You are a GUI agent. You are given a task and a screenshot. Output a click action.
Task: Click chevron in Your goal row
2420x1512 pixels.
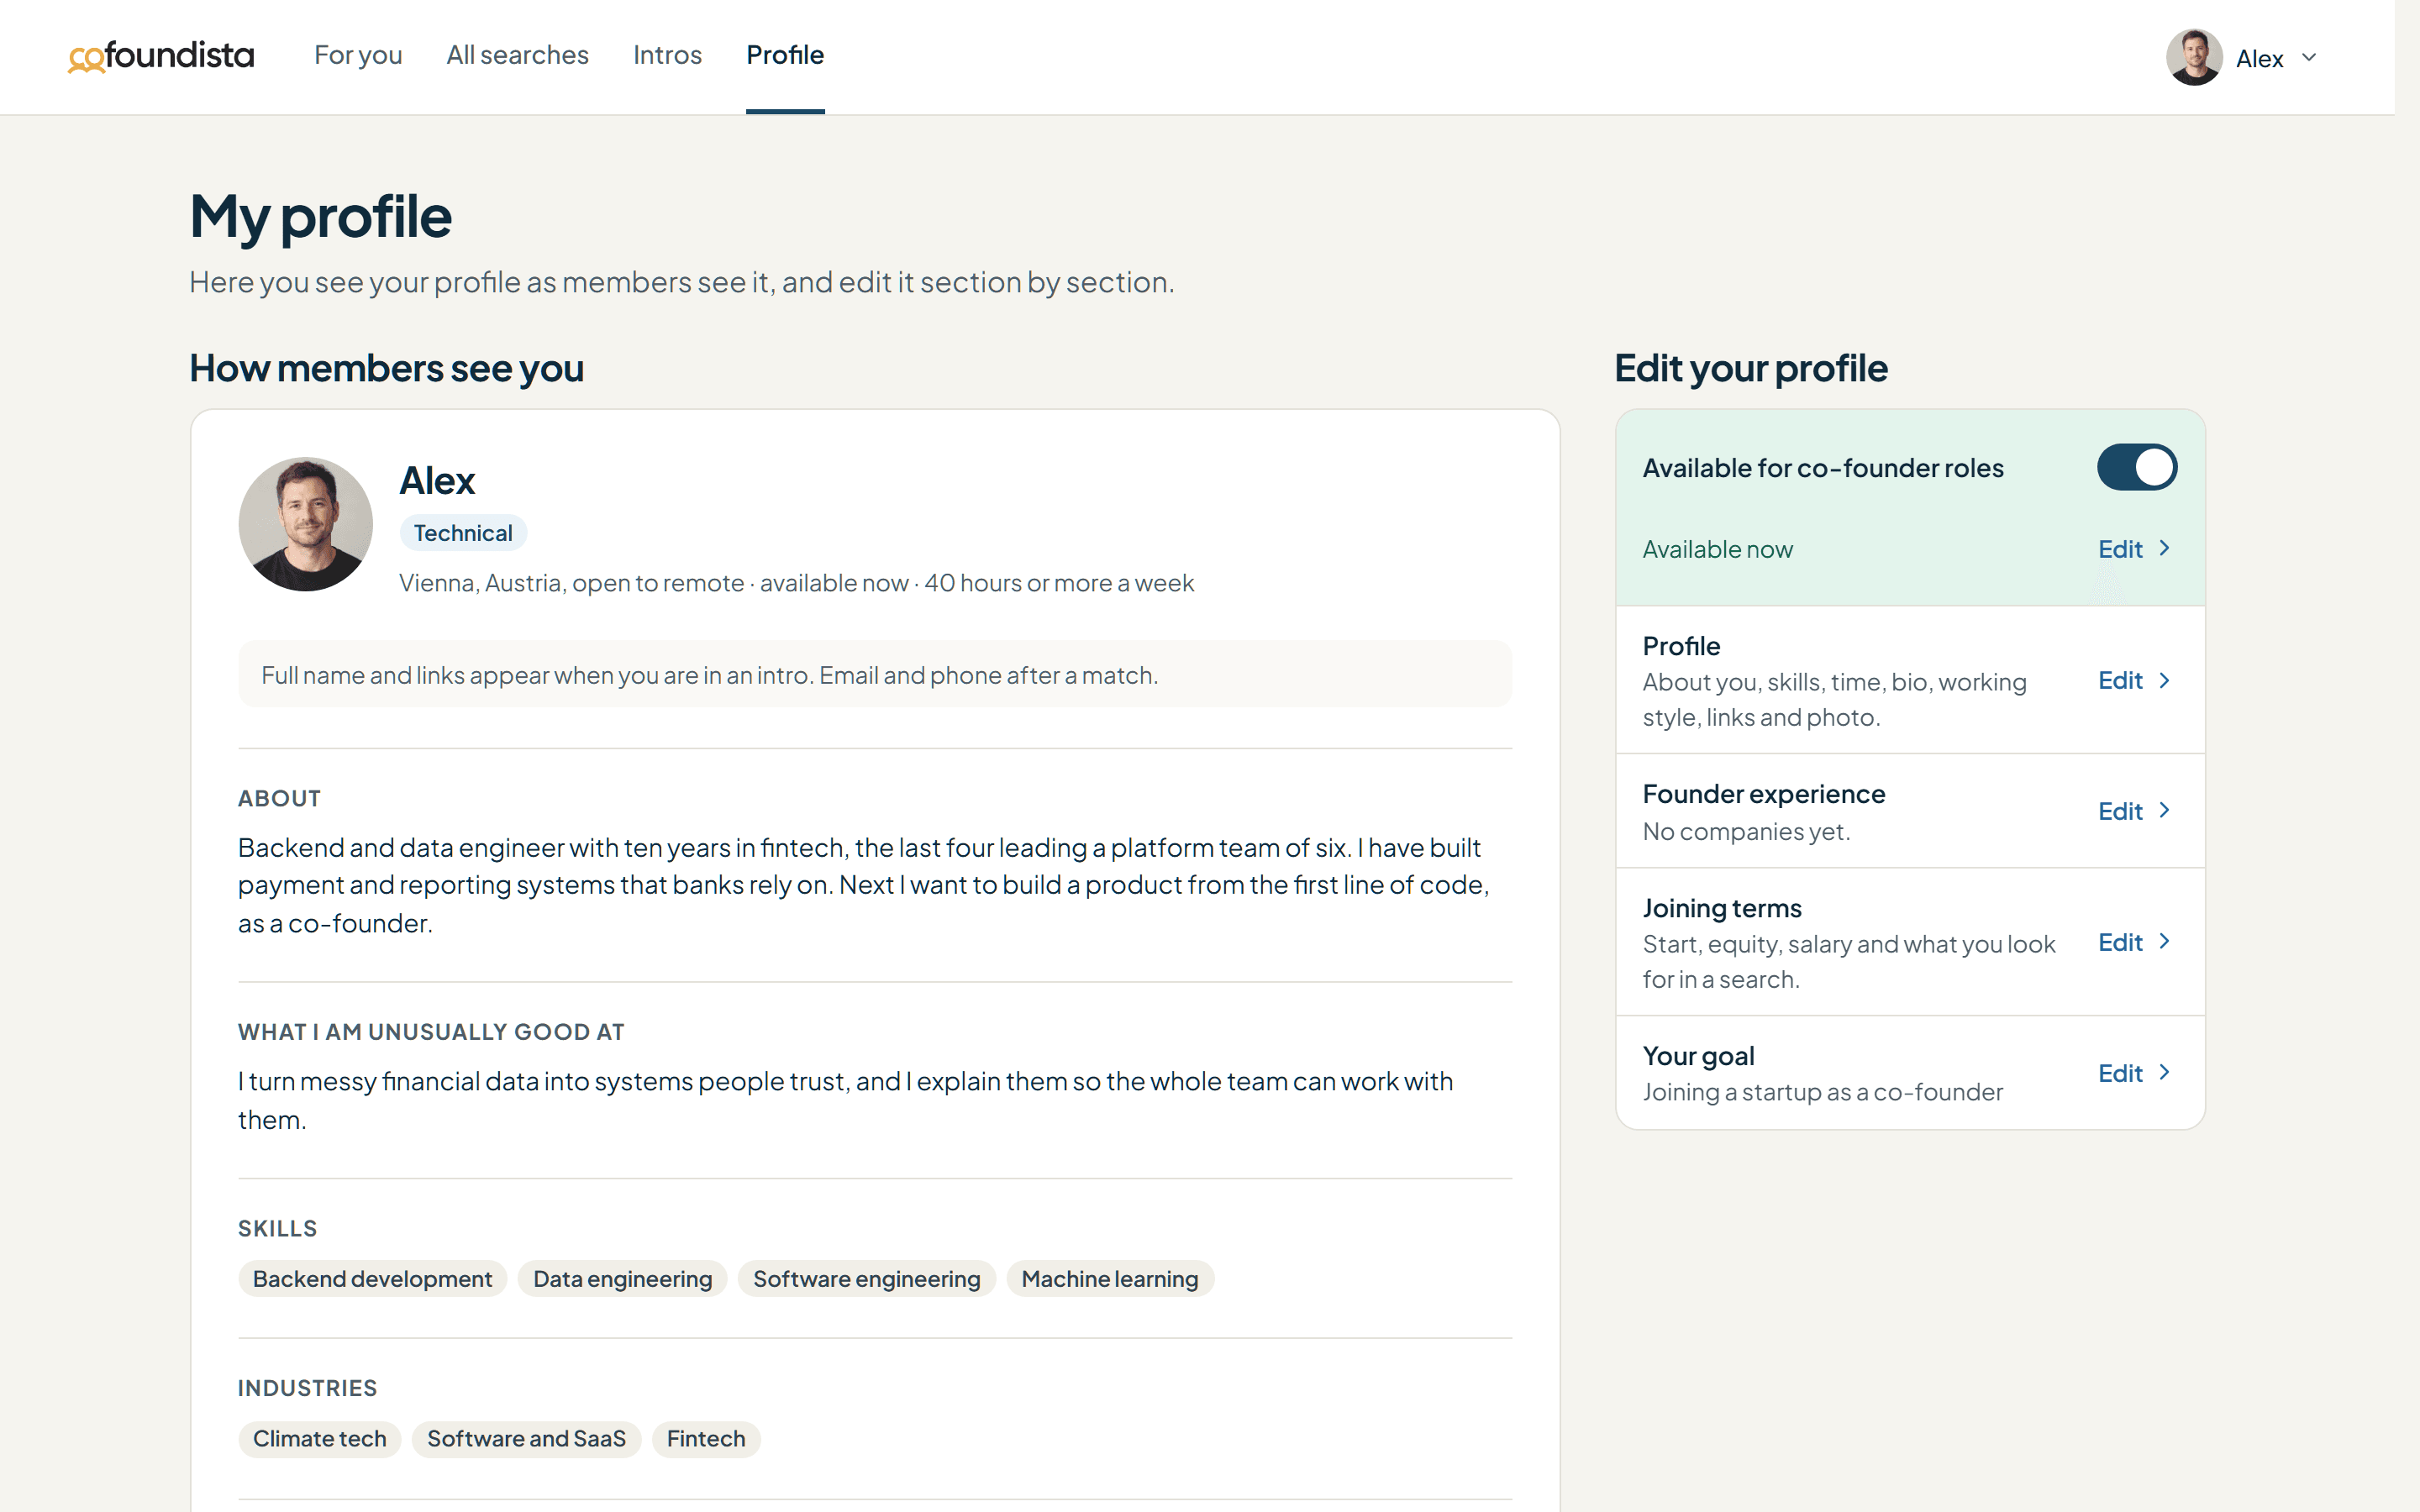[2165, 1072]
